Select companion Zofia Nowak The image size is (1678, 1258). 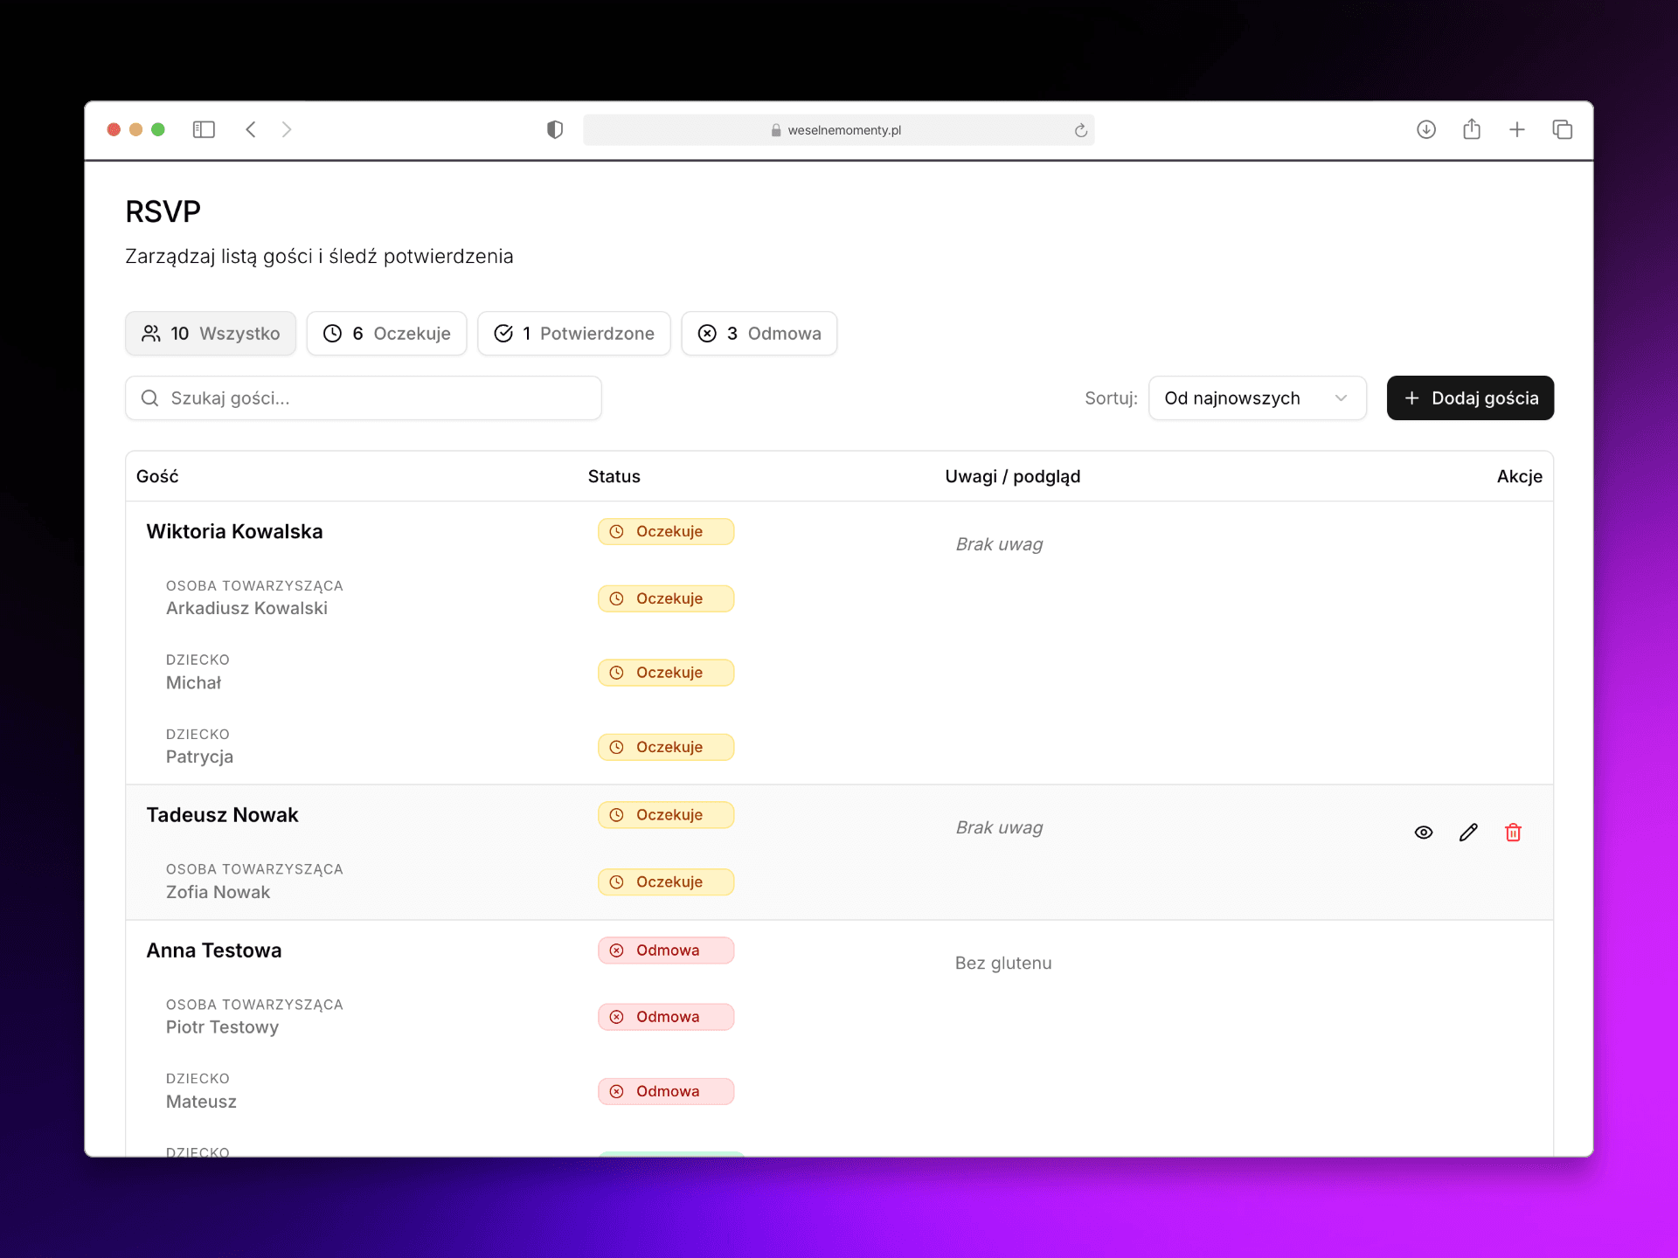pos(218,892)
